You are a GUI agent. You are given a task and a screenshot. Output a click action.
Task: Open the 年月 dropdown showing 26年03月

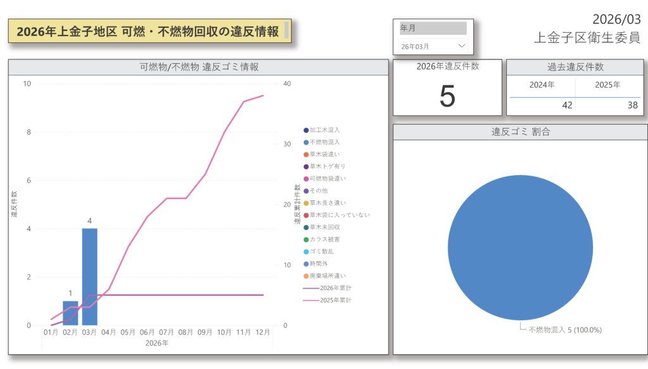[x=433, y=46]
